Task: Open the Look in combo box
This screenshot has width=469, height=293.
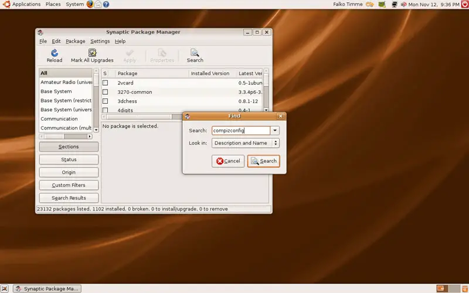Action: click(x=245, y=143)
